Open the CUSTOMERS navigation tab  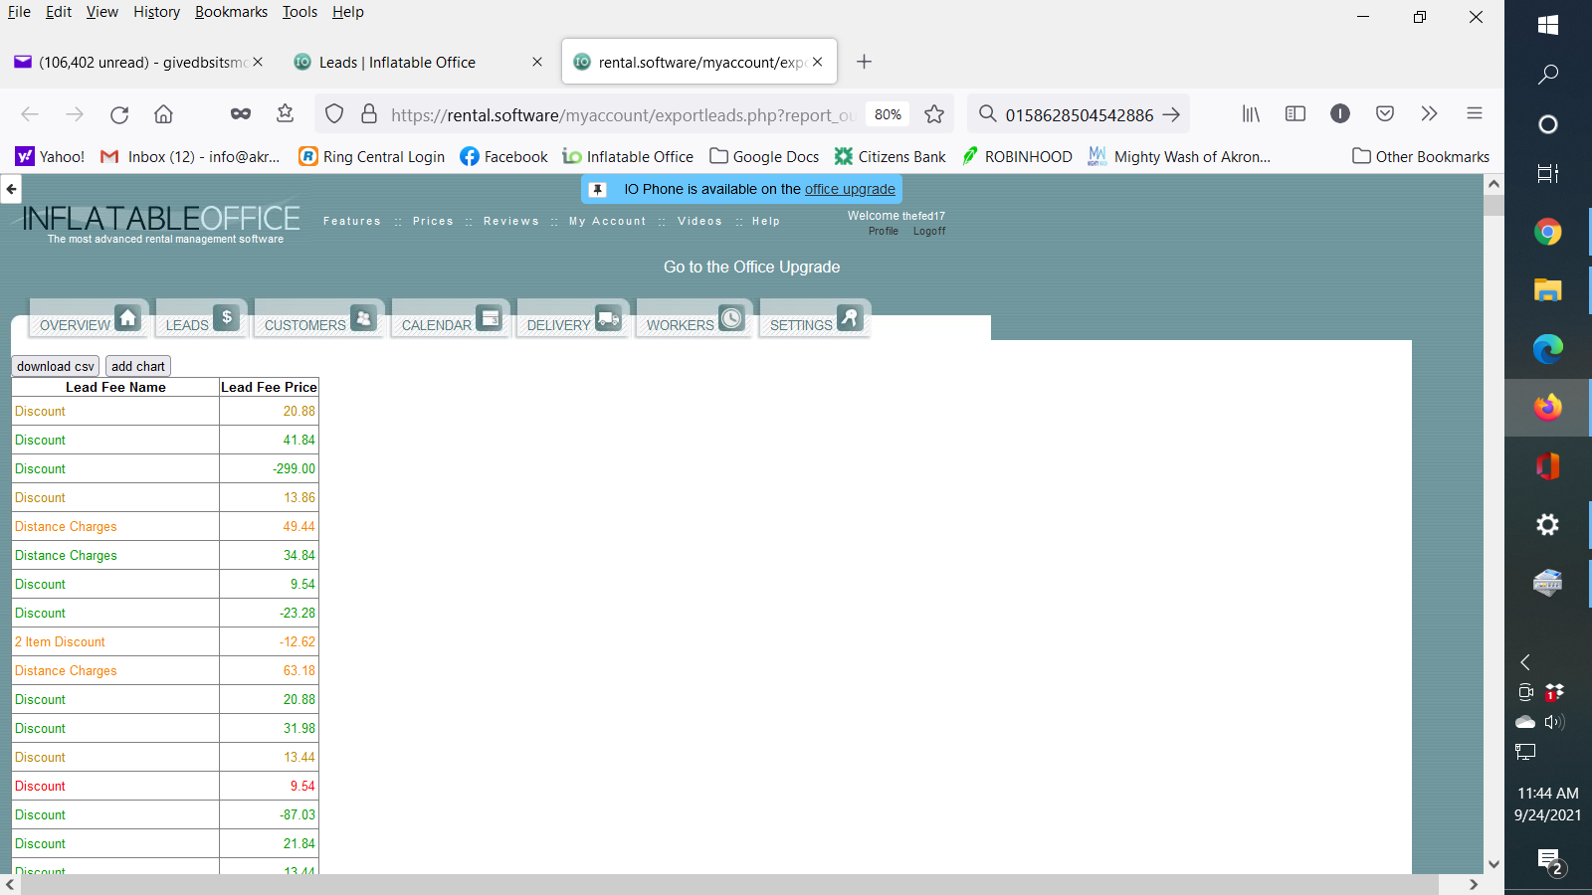click(318, 321)
